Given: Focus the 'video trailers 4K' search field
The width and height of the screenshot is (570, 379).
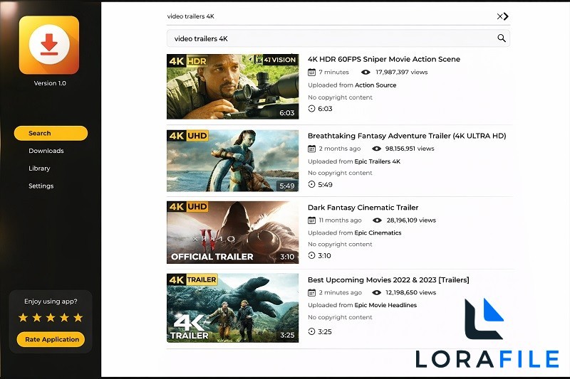Looking at the screenshot, I should point(338,38).
